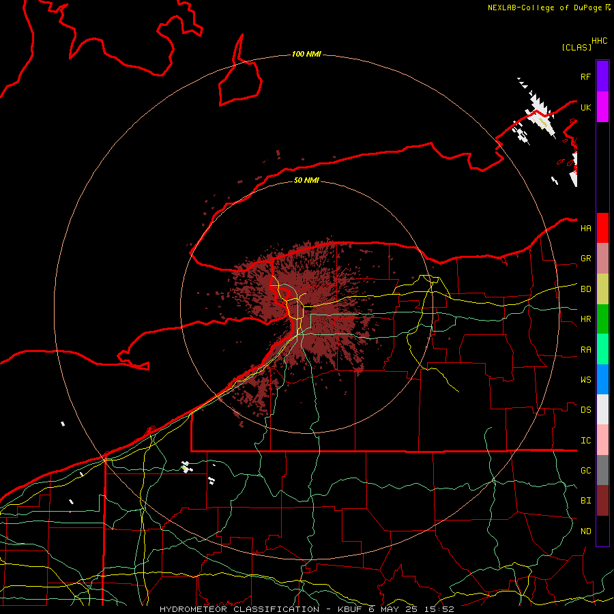Image resolution: width=614 pixels, height=614 pixels.
Task: Click the IC legend label
Action: coord(586,441)
